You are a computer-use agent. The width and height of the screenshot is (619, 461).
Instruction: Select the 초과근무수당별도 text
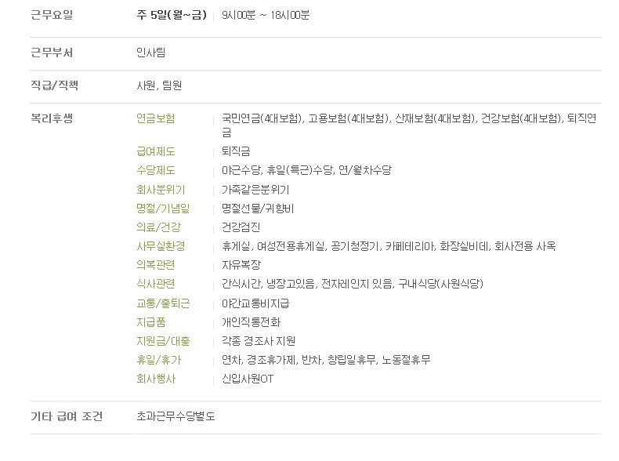tap(176, 416)
